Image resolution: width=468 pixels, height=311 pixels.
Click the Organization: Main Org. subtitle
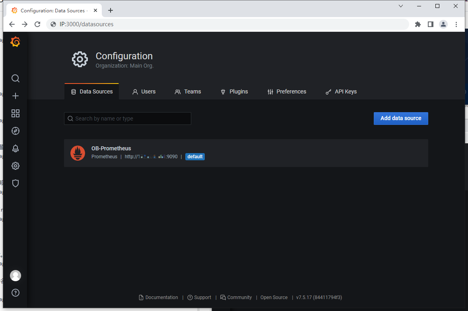click(124, 66)
